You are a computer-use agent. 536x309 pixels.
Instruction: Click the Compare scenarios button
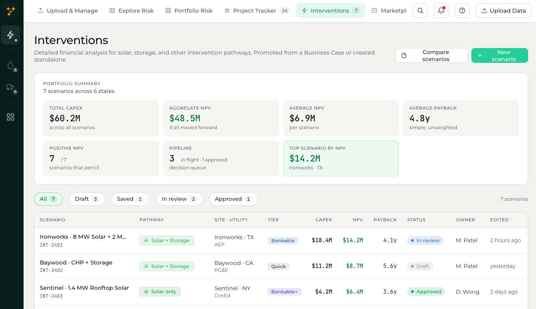[432, 55]
